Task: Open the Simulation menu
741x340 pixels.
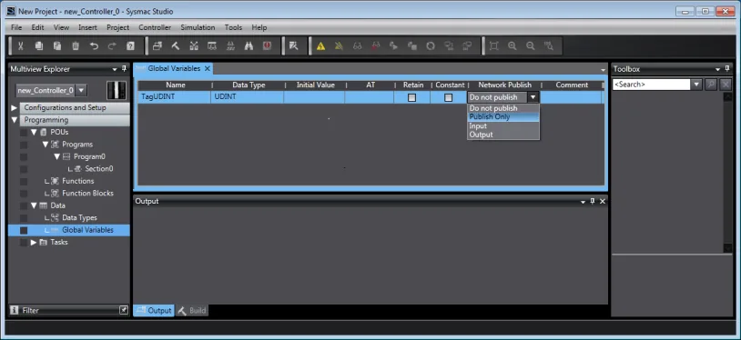Action: (198, 27)
